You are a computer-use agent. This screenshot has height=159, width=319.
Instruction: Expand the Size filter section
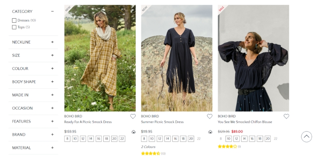(52, 55)
